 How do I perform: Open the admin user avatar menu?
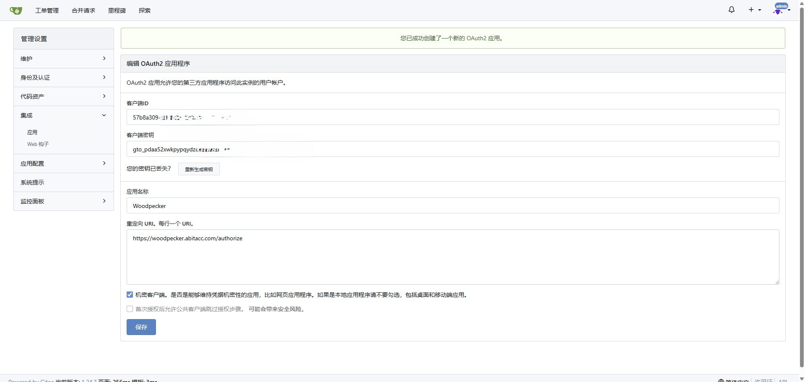[x=781, y=9]
